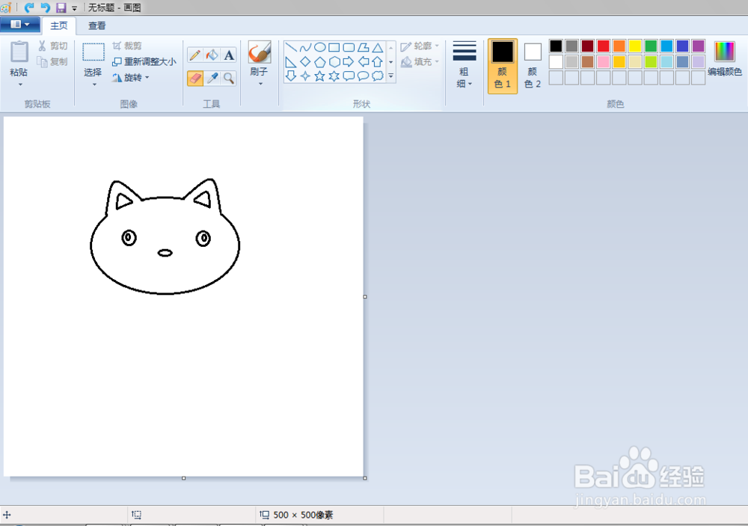Choose the Right triangle shape

[x=291, y=61]
